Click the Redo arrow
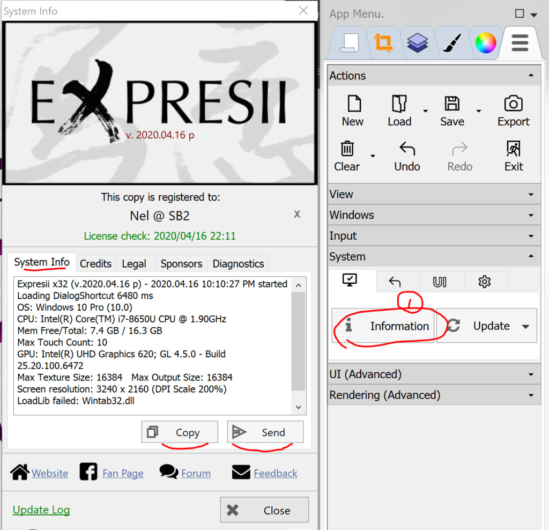The width and height of the screenshot is (549, 530). [459, 149]
